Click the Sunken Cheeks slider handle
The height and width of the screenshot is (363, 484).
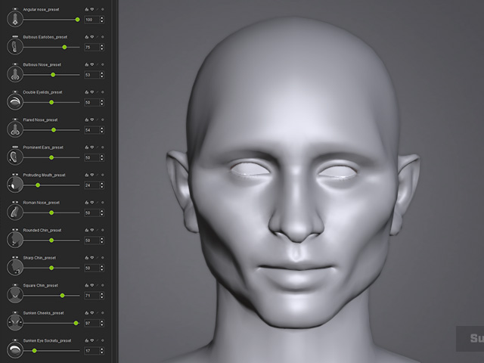pyautogui.click(x=76, y=323)
